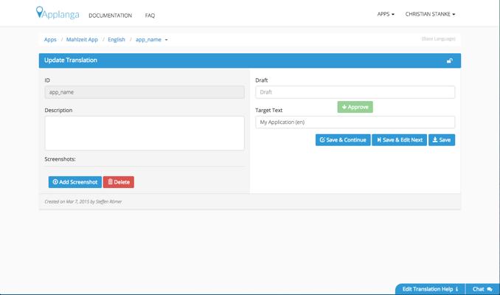The image size is (500, 295).
Task: Click the info icon beside Edit Translation Help
Action: click(457, 289)
